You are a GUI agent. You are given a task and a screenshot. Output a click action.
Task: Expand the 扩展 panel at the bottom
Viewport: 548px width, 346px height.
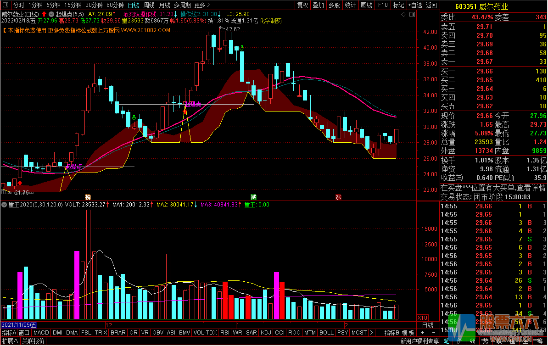point(10,341)
